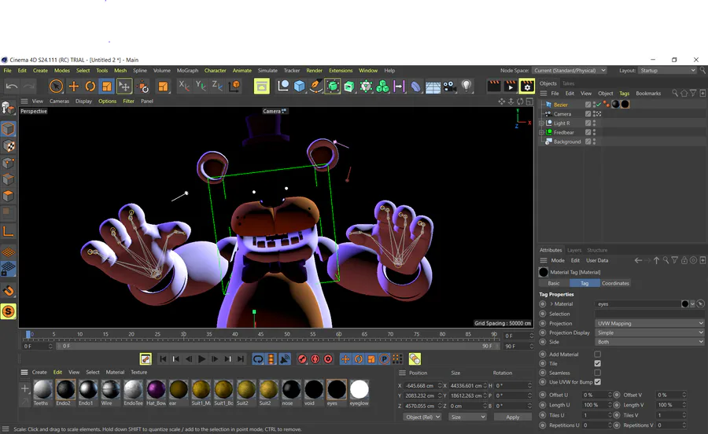Open material manager Create menu
708x434 pixels.
pyautogui.click(x=39, y=372)
